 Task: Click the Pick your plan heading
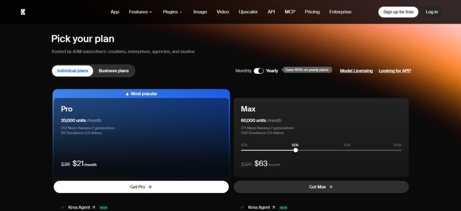point(83,39)
